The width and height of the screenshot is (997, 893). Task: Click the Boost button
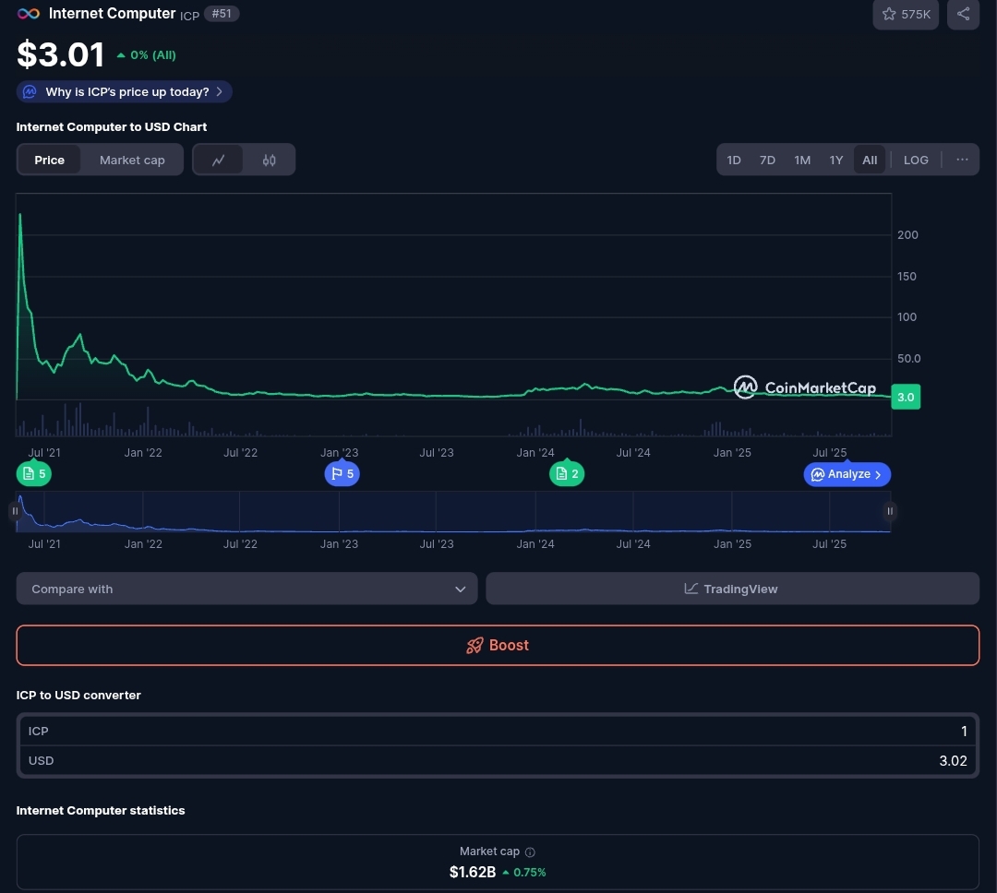coord(498,645)
